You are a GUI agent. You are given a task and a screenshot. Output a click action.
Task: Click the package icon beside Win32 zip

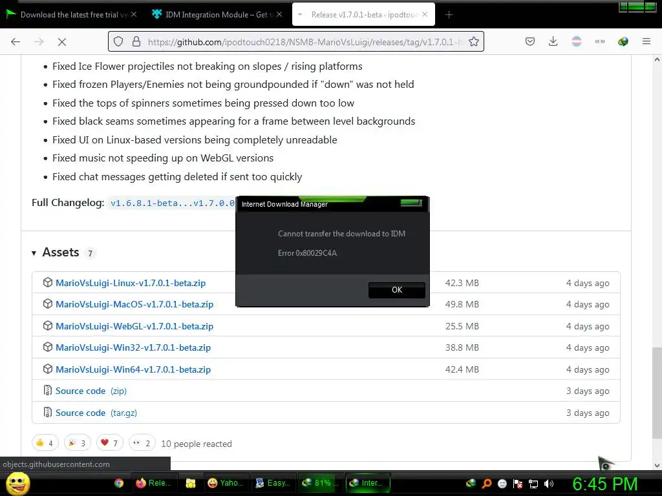(x=48, y=347)
